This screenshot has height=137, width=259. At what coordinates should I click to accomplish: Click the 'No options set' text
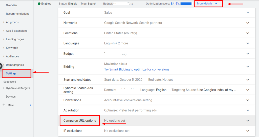(115, 121)
